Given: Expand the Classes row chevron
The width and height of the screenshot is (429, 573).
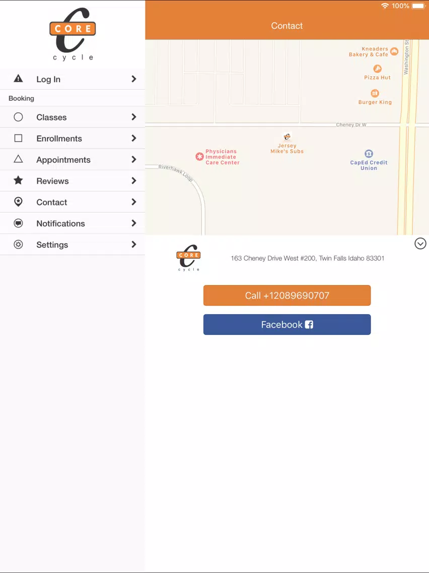Looking at the screenshot, I should point(134,117).
